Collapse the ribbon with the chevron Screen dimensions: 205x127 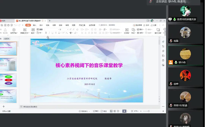(163, 25)
